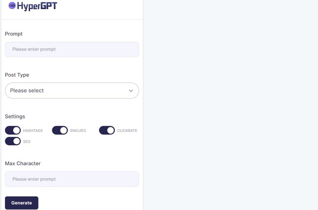Click the Generate button
The height and width of the screenshot is (210, 318).
pyautogui.click(x=22, y=203)
